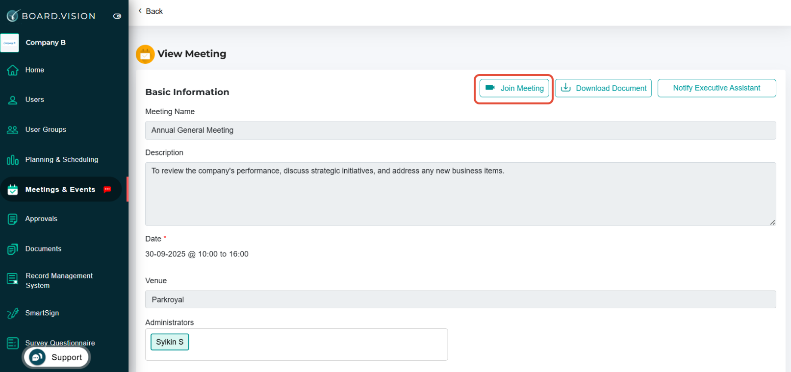This screenshot has width=791, height=372.
Task: Click the User Groups people icon
Action: tap(13, 130)
